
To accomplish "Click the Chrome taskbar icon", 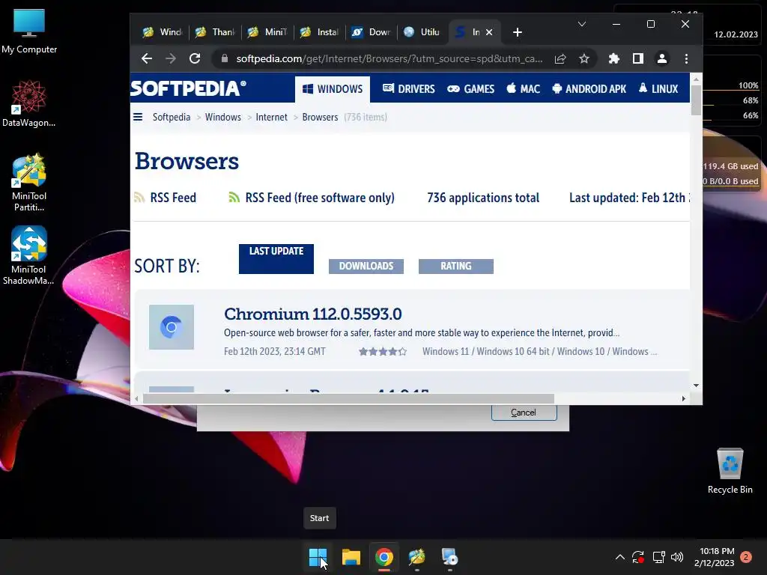I will coord(384,557).
